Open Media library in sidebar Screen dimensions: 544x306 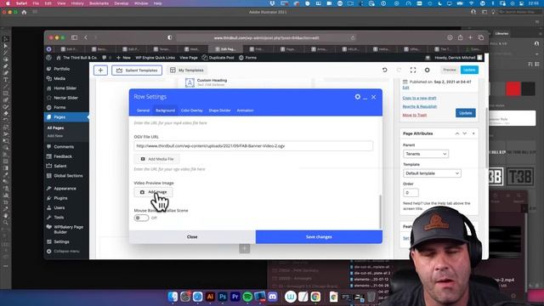[59, 78]
